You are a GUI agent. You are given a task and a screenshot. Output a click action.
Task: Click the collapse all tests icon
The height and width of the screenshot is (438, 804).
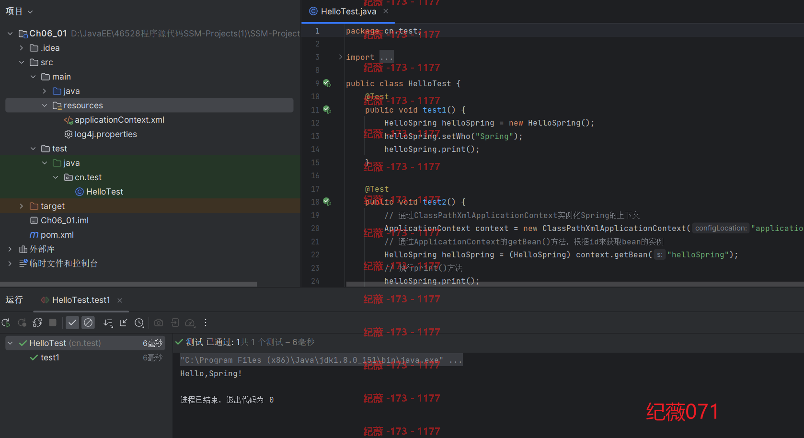coord(124,323)
